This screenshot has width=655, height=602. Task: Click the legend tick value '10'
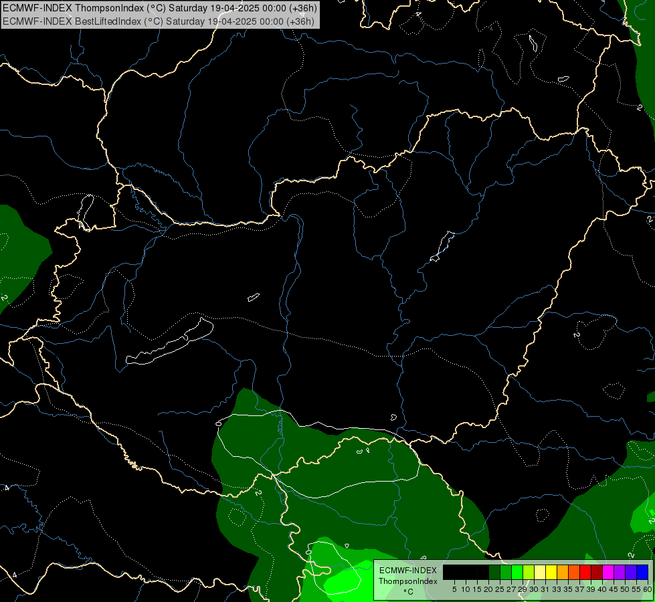[x=466, y=589]
